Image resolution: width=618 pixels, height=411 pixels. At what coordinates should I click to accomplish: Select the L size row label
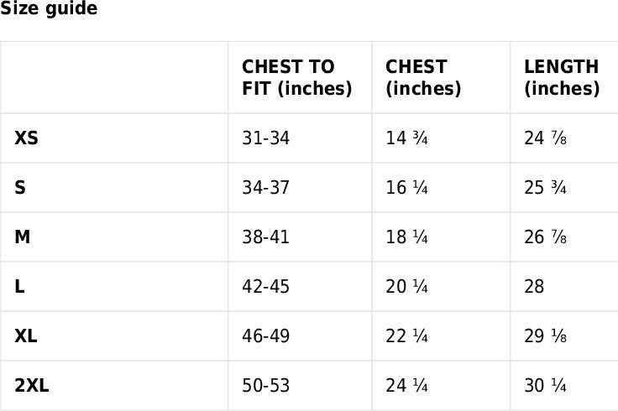point(19,287)
